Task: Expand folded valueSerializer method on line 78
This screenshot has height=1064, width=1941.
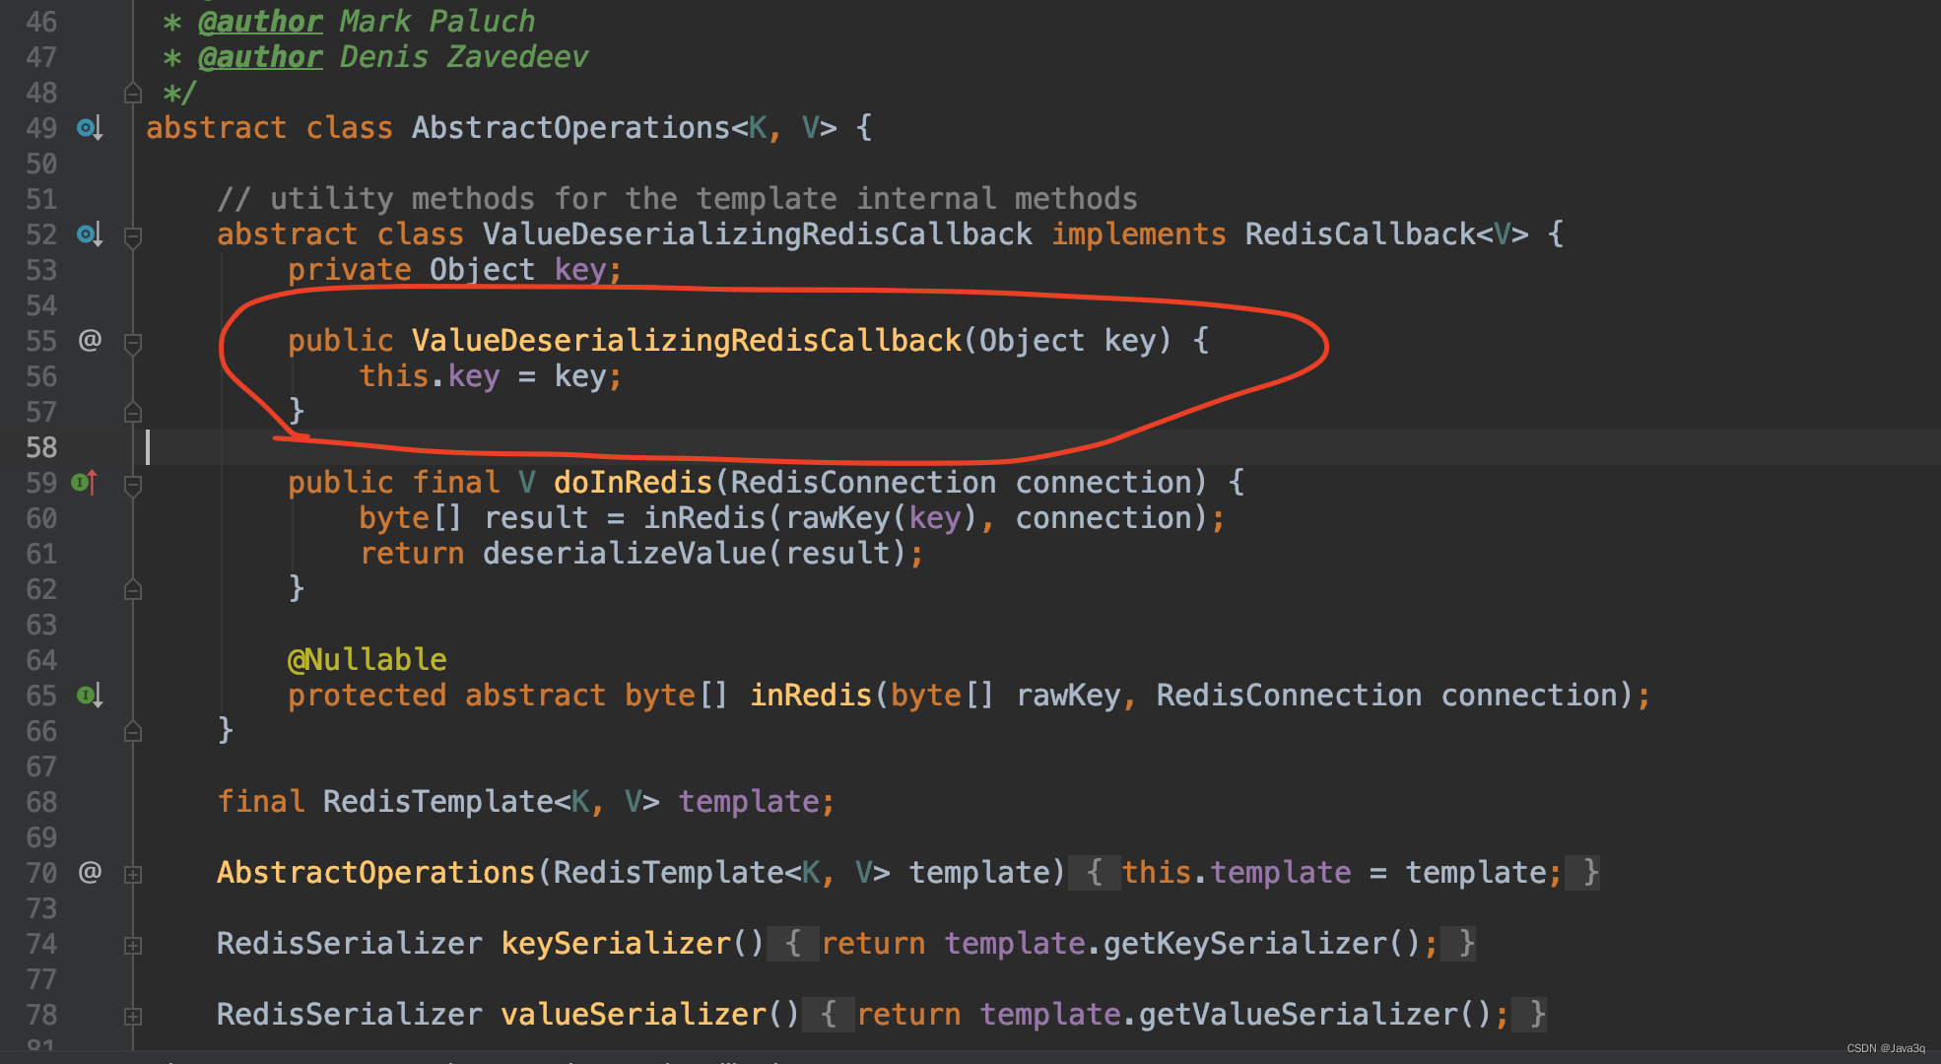Action: (x=133, y=1016)
